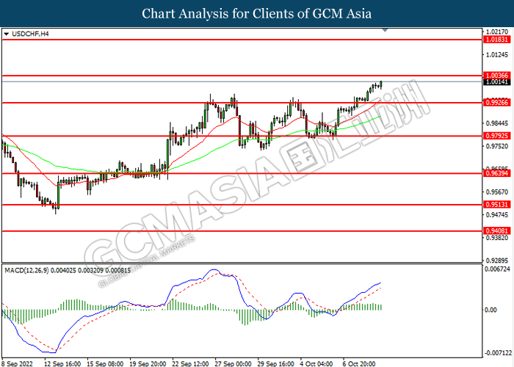Click the 0.98445 price scale value
Viewport: 514px width, 367px height.
pos(497,123)
